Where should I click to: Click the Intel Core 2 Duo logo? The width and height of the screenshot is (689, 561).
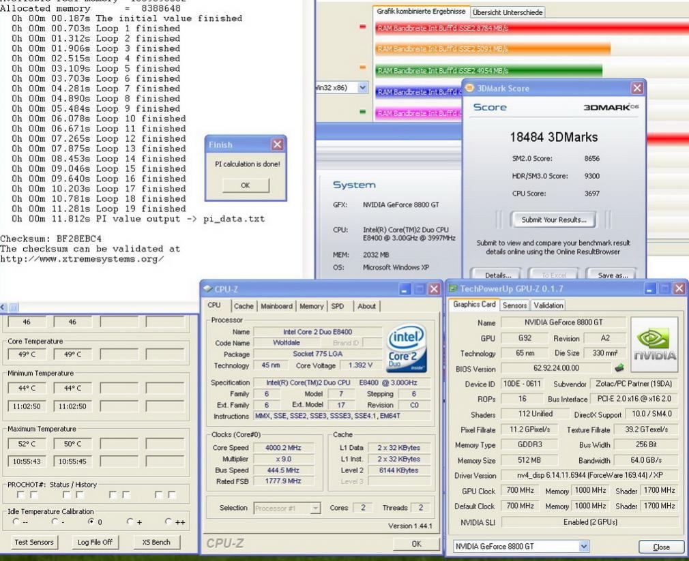(x=407, y=348)
